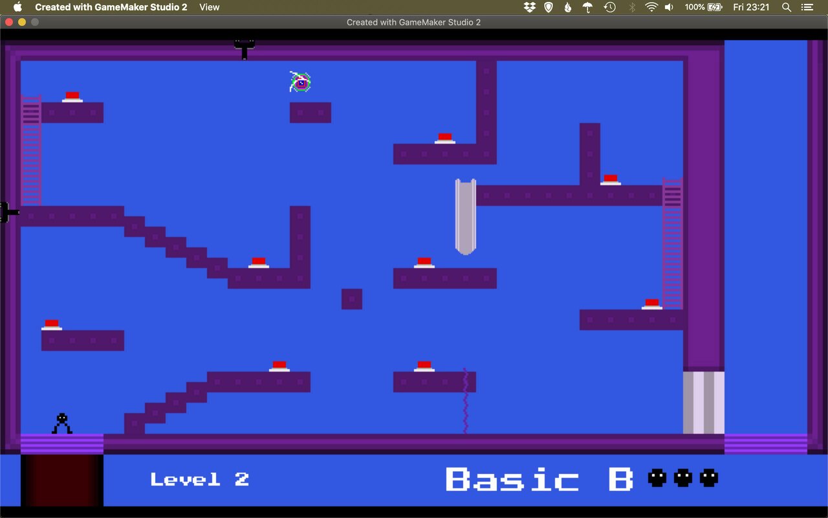The image size is (828, 518).
Task: Click the shield icon in the menu bar
Action: coord(549,7)
